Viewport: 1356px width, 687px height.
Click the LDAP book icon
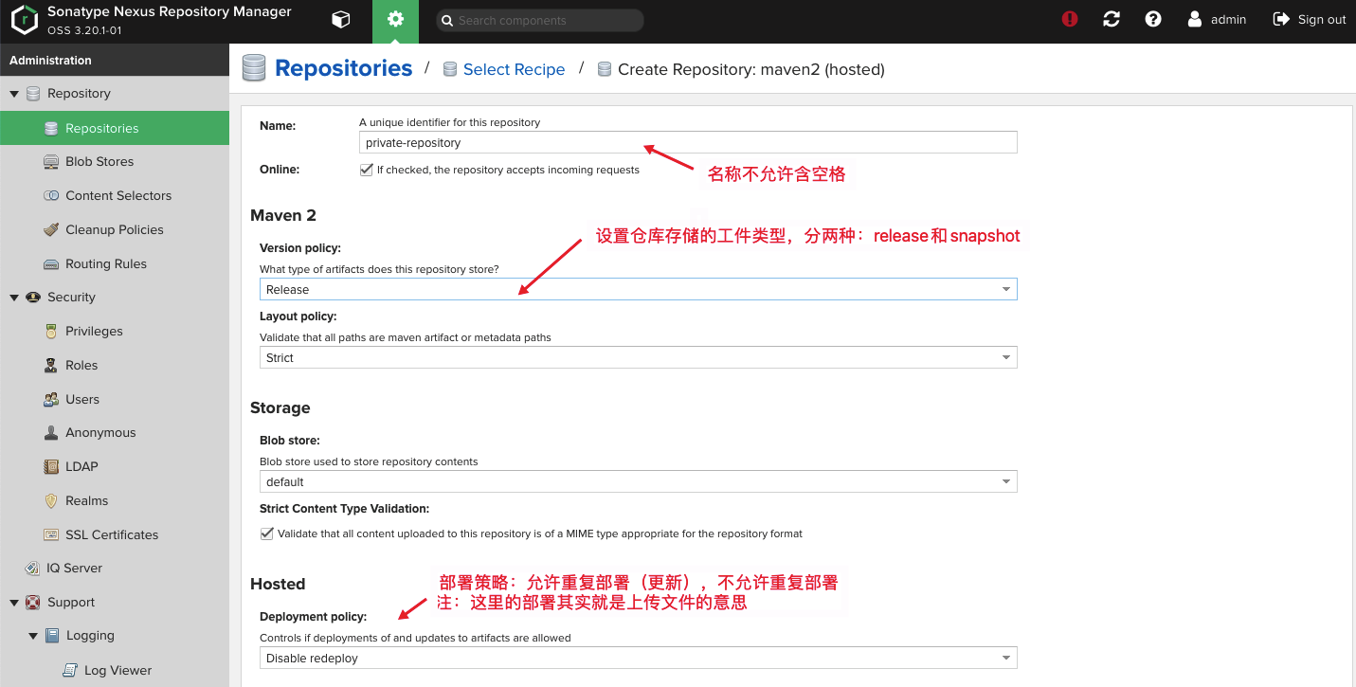(x=51, y=467)
